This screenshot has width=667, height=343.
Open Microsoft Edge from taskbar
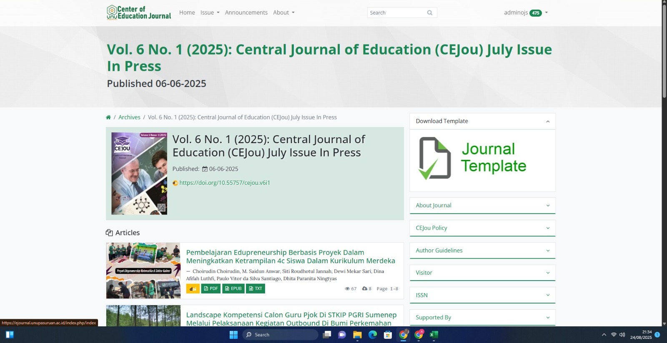click(x=373, y=335)
